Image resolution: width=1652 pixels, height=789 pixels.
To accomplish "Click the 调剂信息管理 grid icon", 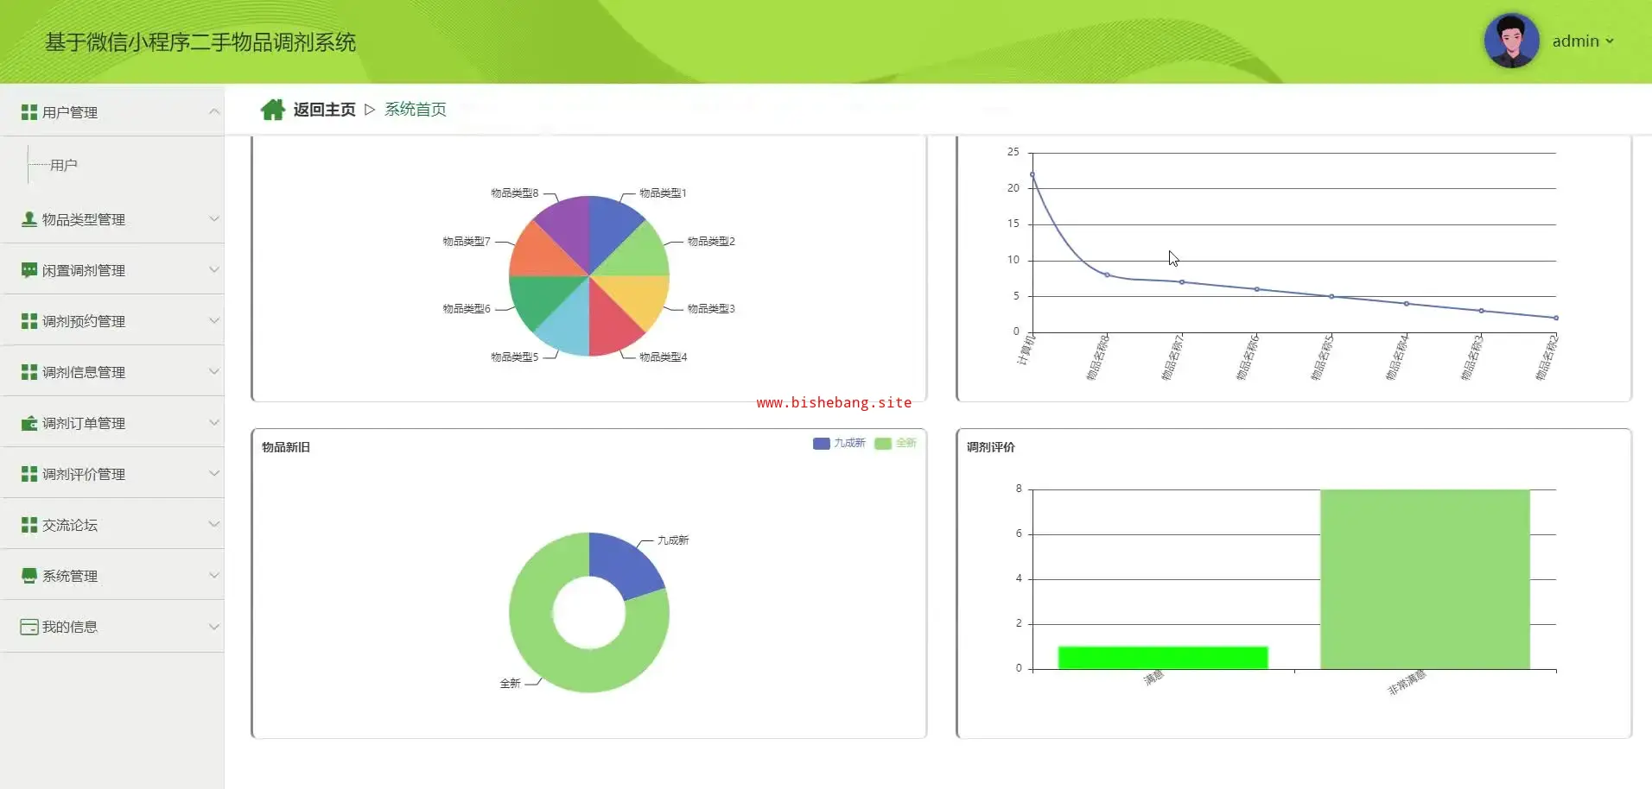I will click(29, 372).
